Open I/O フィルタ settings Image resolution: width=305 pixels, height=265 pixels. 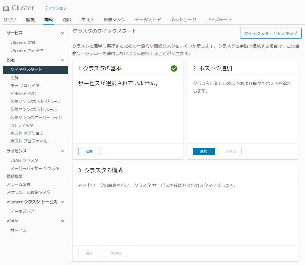pos(22,125)
